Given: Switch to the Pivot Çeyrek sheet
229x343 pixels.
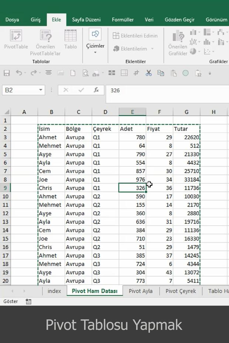Looking at the screenshot, I should (181, 291).
